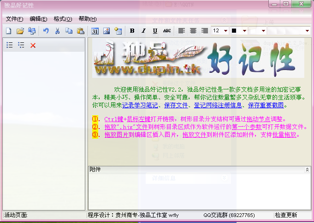Insert a picture using the image icon
This screenshot has width=314, height=223.
pos(107,31)
